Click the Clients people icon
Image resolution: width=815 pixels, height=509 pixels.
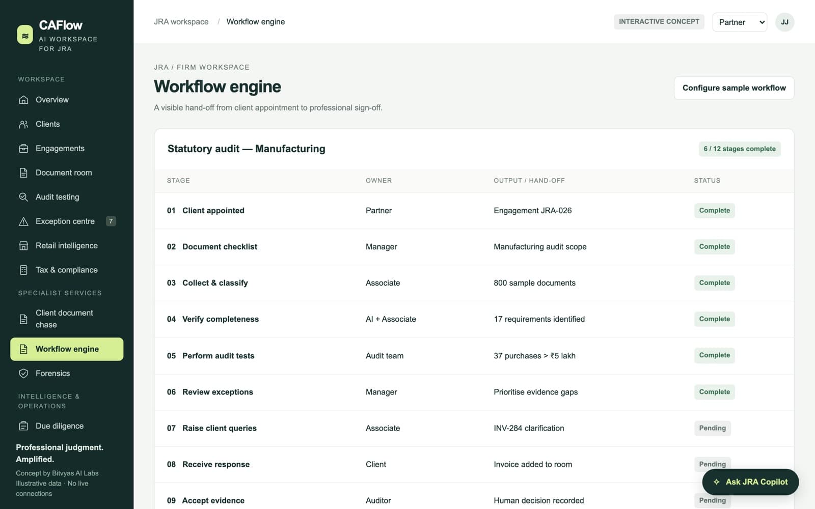tap(23, 124)
